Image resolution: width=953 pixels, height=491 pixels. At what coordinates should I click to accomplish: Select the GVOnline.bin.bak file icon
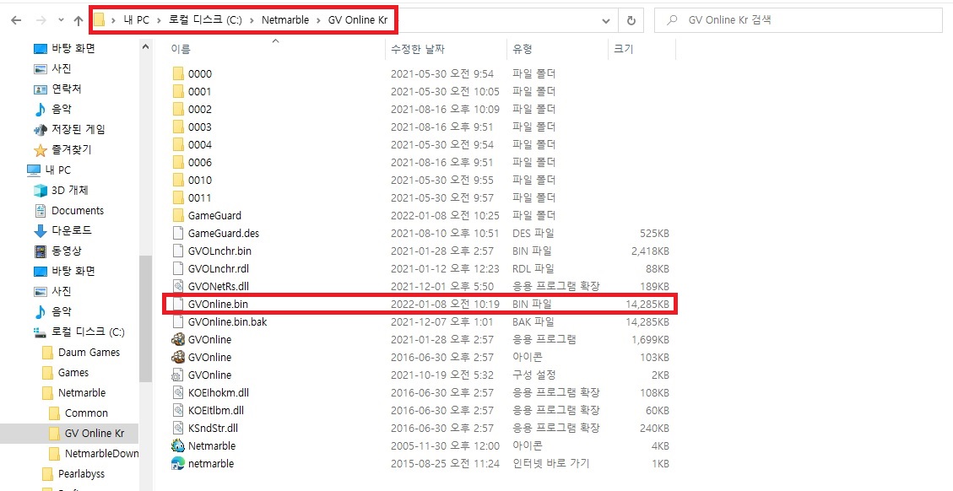[178, 321]
